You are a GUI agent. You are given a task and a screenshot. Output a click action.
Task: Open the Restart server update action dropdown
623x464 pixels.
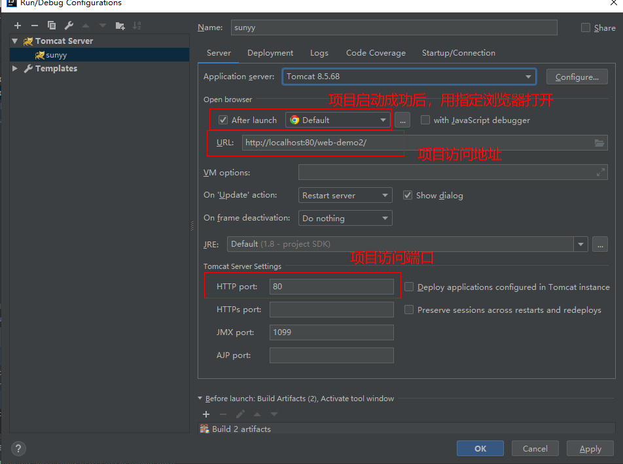coord(346,195)
